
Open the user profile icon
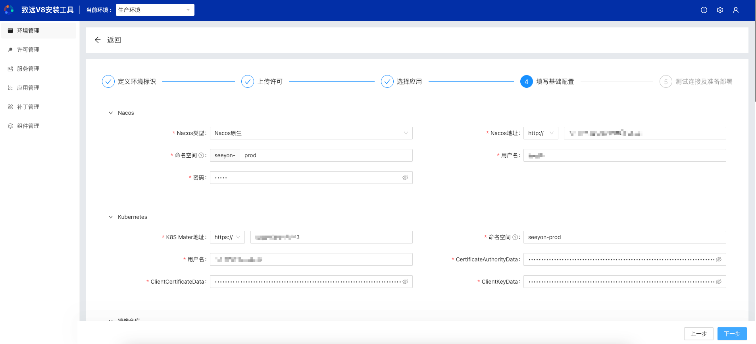click(735, 10)
